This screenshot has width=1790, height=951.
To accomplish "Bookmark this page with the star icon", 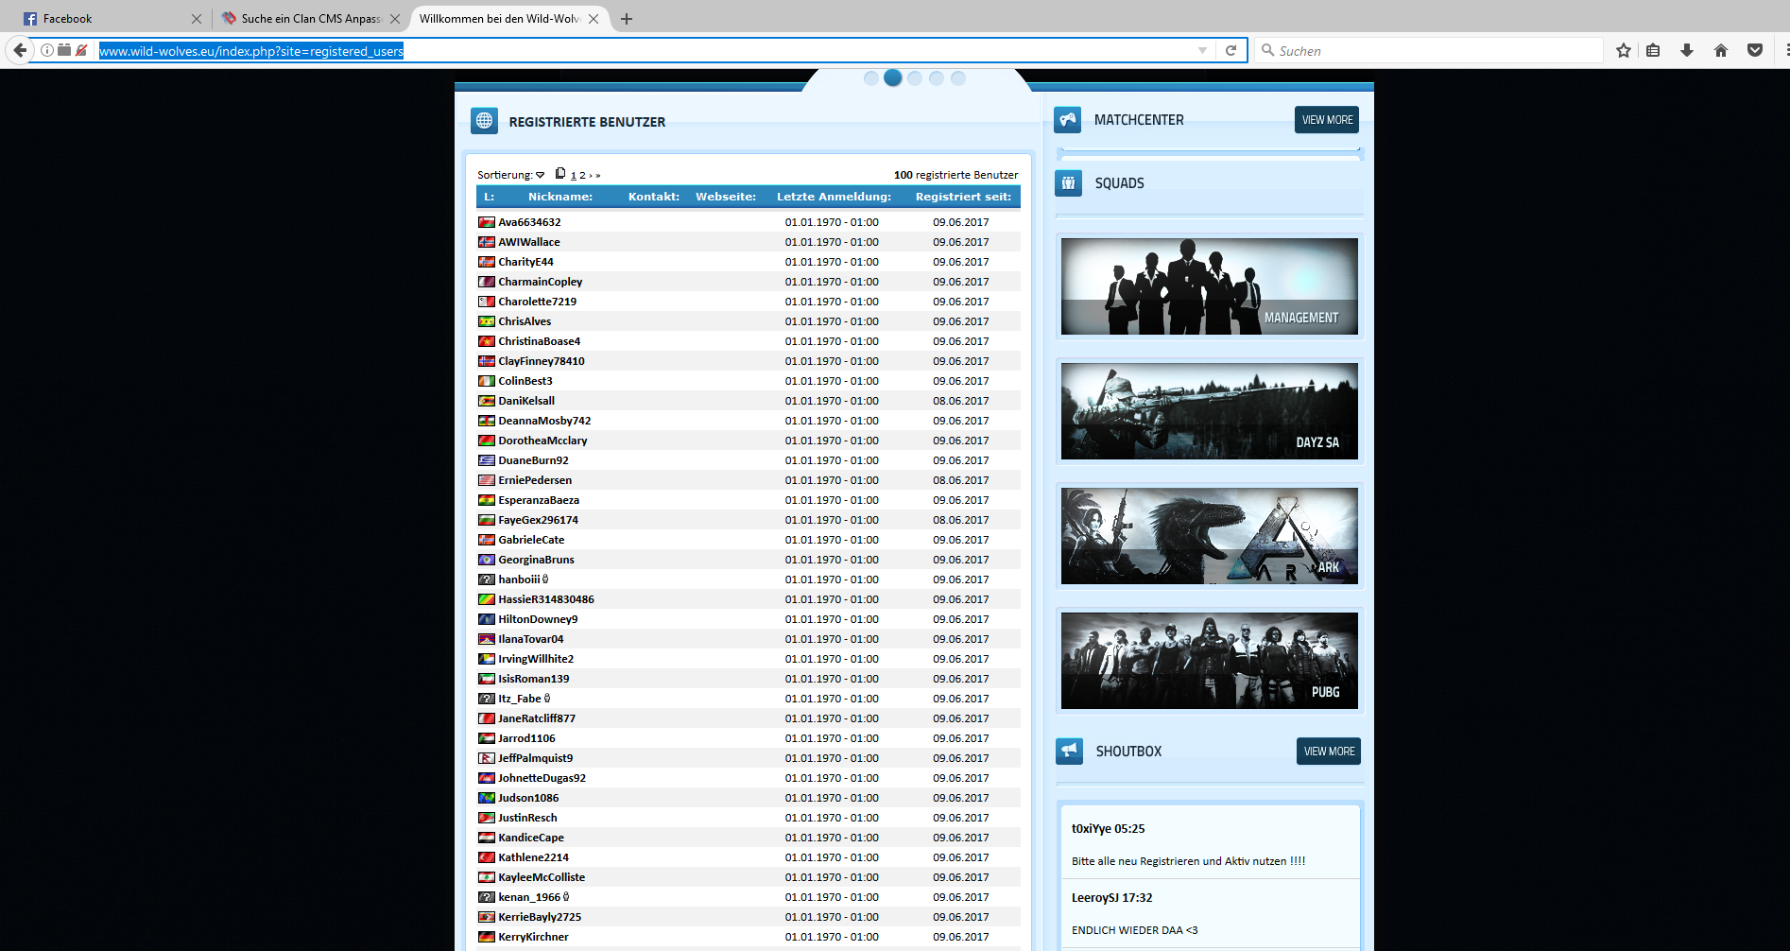I will click(1624, 50).
